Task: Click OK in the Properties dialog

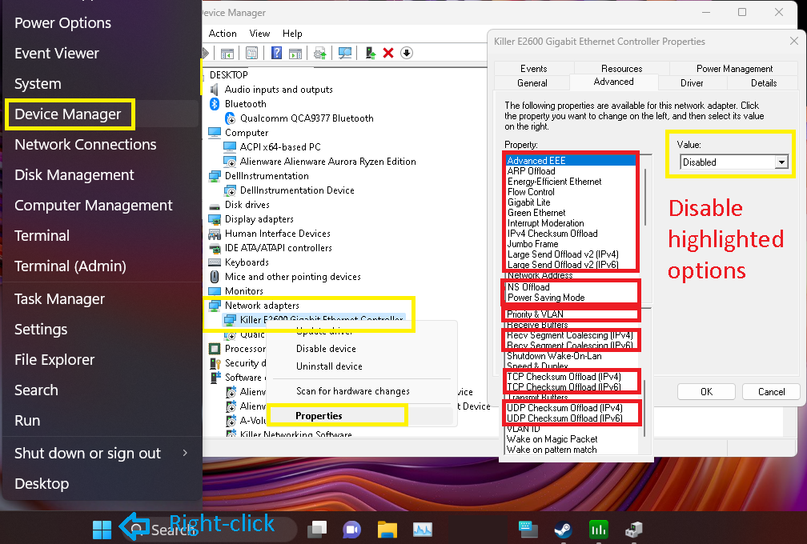Action: click(706, 392)
